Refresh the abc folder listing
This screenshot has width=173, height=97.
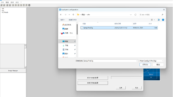pos(135,15)
